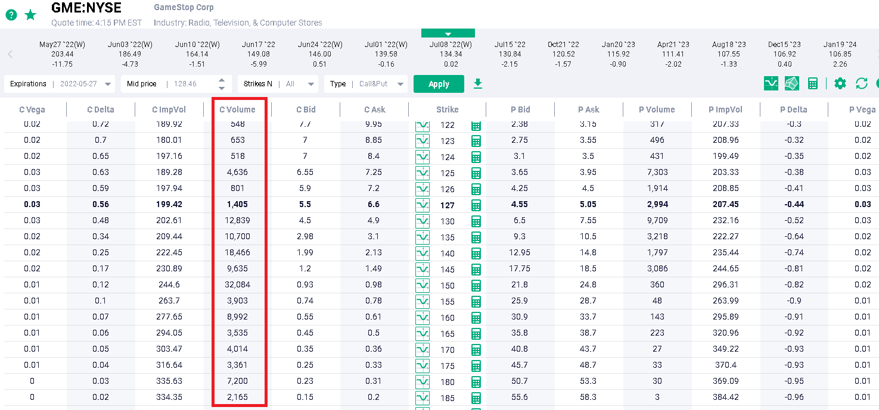
Task: Open the calculator icon for strike 185
Action: tap(476, 398)
